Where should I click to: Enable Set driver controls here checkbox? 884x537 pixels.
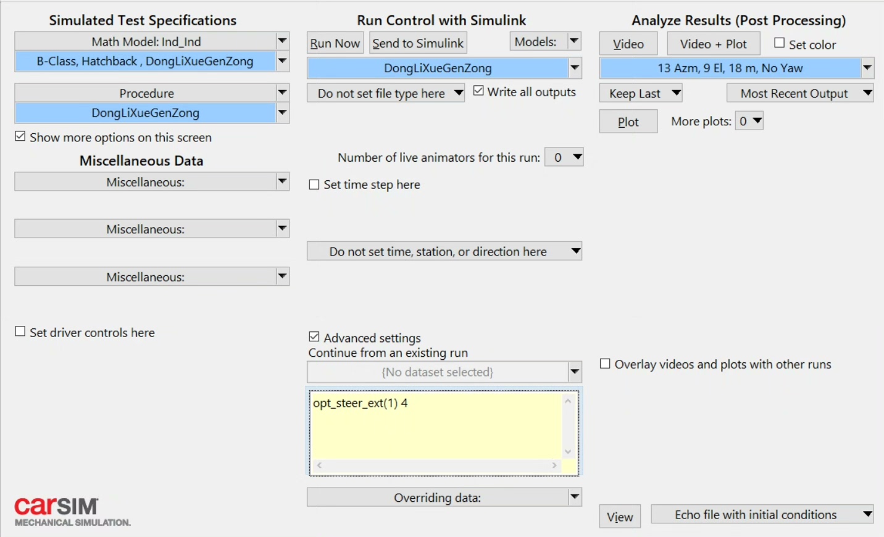20,331
